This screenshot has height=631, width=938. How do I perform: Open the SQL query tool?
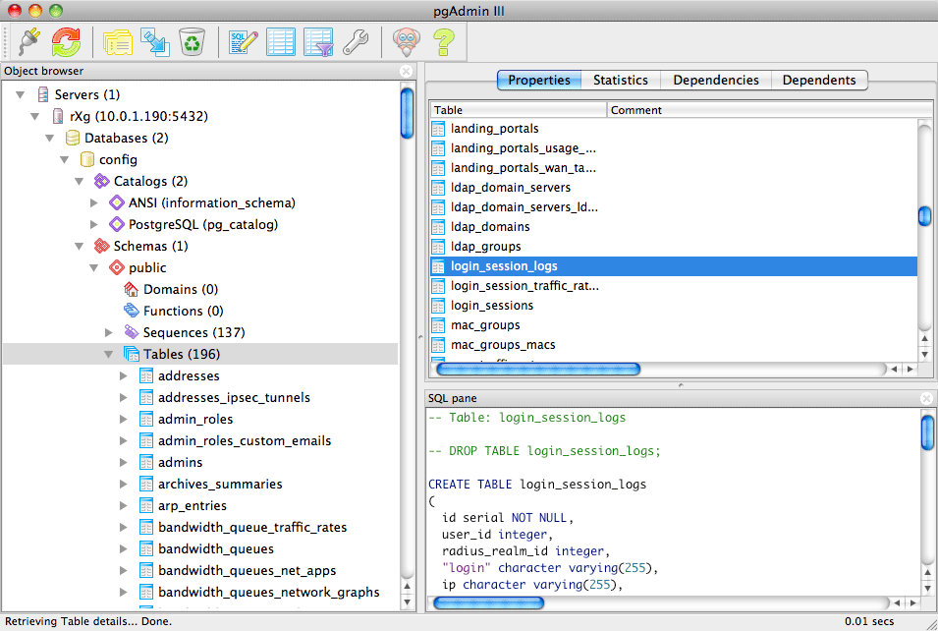244,42
